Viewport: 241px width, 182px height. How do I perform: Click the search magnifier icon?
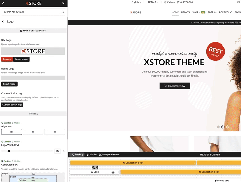pyautogui.click(x=63, y=12)
